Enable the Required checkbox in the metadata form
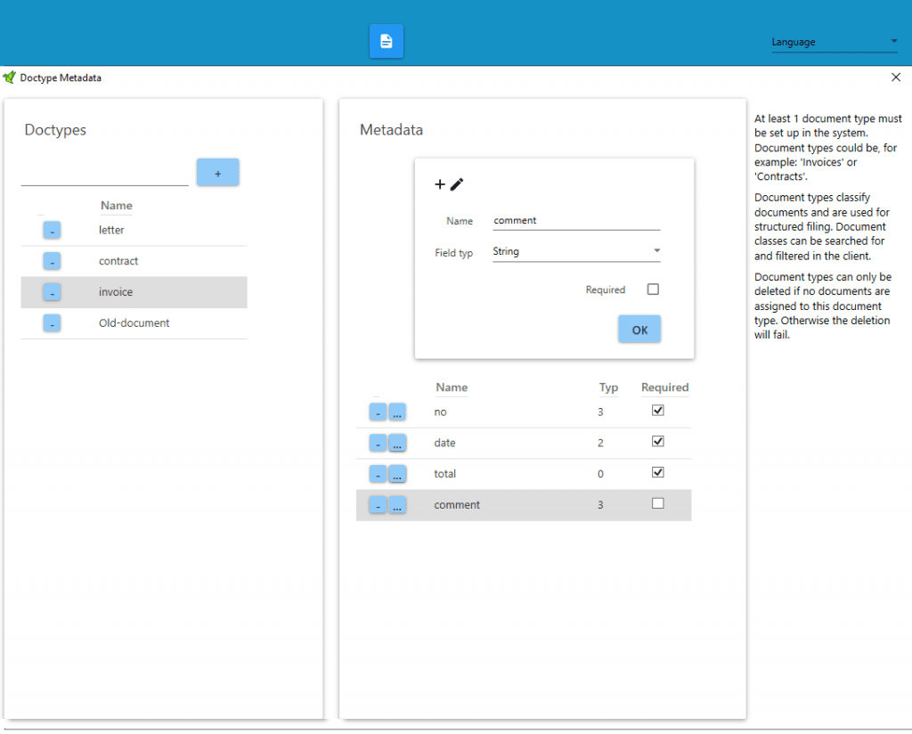 [x=653, y=290]
